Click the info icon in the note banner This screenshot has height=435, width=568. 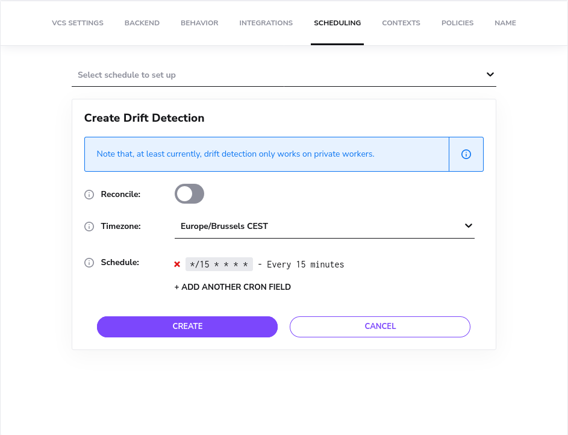pyautogui.click(x=466, y=154)
